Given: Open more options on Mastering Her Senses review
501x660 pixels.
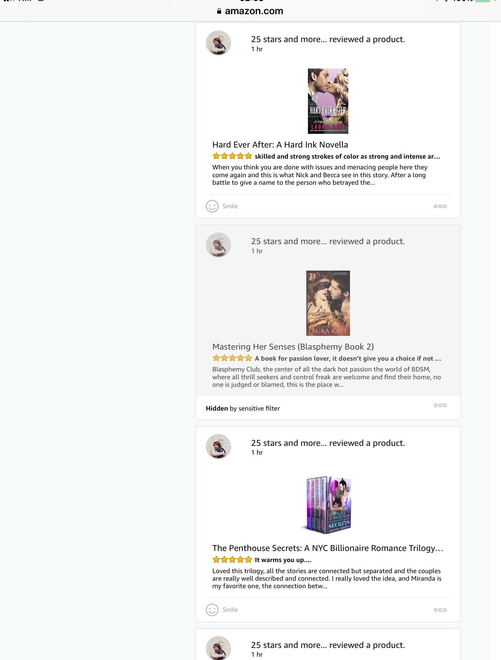Looking at the screenshot, I should click(440, 405).
